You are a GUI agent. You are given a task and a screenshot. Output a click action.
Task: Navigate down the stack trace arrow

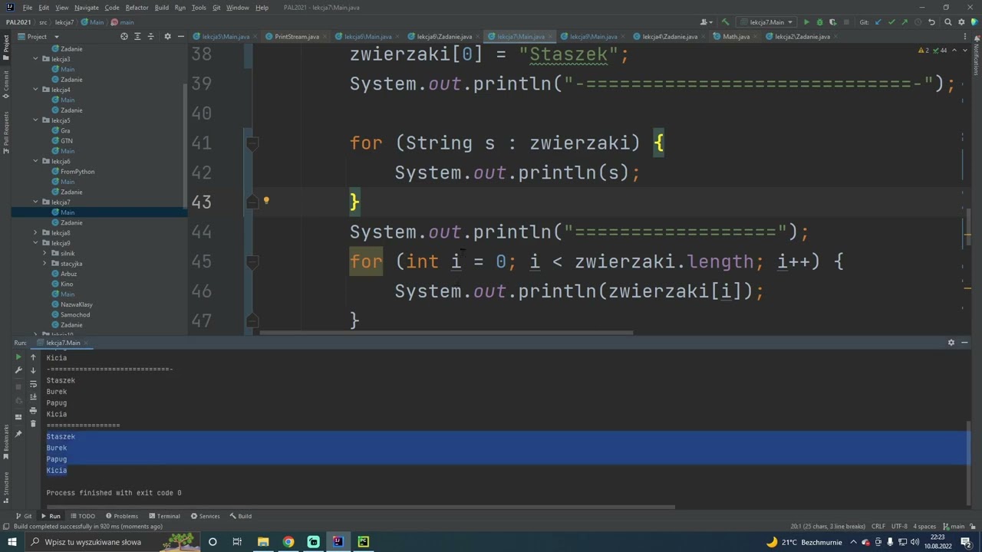tap(33, 370)
